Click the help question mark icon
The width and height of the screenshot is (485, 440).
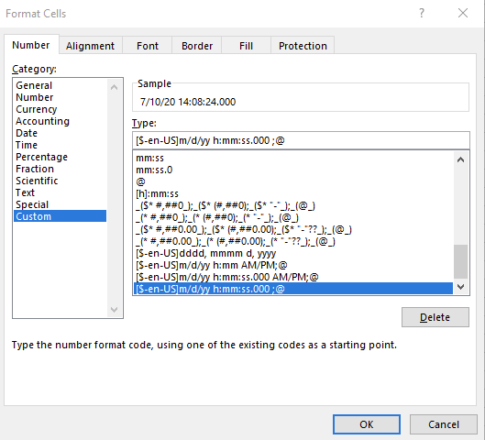pyautogui.click(x=422, y=14)
